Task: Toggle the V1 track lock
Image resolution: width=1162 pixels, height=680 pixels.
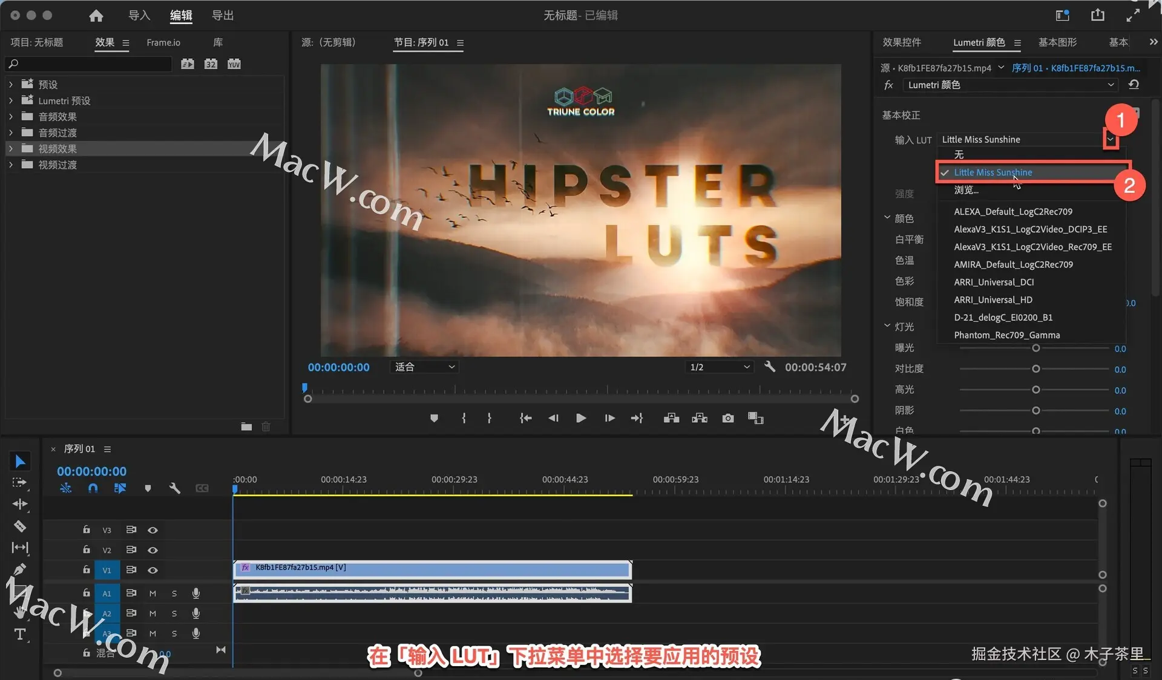Action: point(87,569)
